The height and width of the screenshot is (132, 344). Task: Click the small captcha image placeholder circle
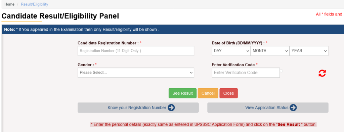[281, 71]
